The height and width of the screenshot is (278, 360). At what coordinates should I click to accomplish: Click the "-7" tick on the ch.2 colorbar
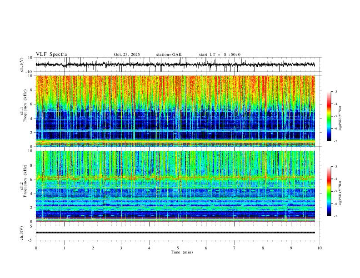point(335,216)
